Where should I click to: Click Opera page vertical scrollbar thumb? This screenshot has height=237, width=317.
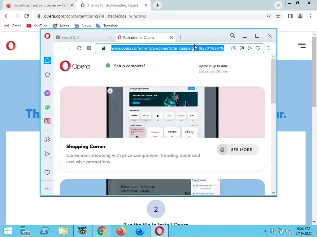click(273, 81)
